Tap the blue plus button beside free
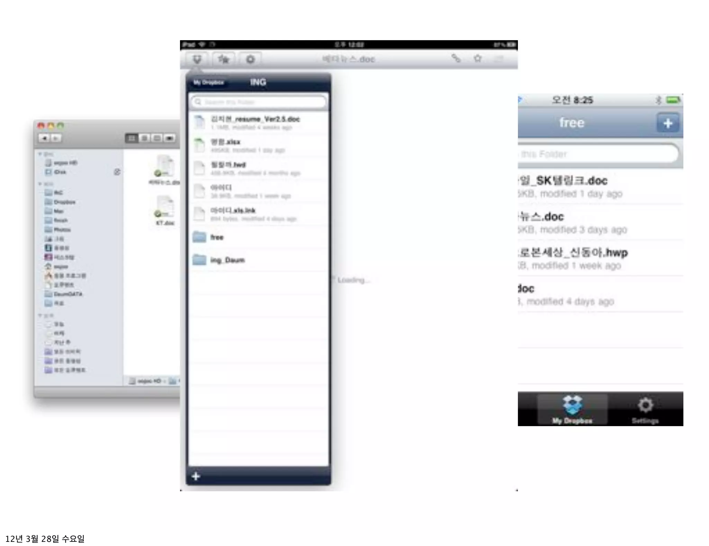Image resolution: width=709 pixels, height=546 pixels. click(667, 123)
